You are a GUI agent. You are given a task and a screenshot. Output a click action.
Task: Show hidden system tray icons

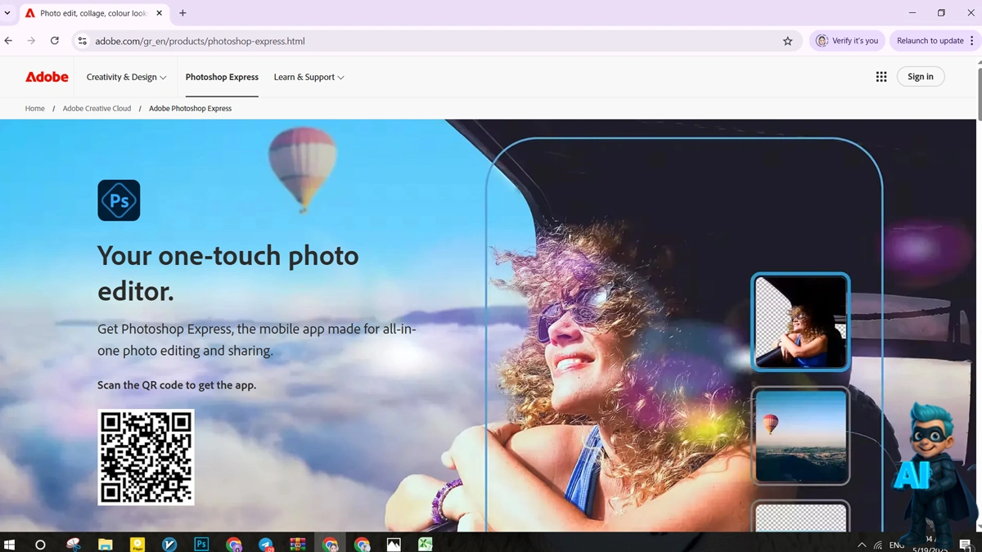pos(862,545)
